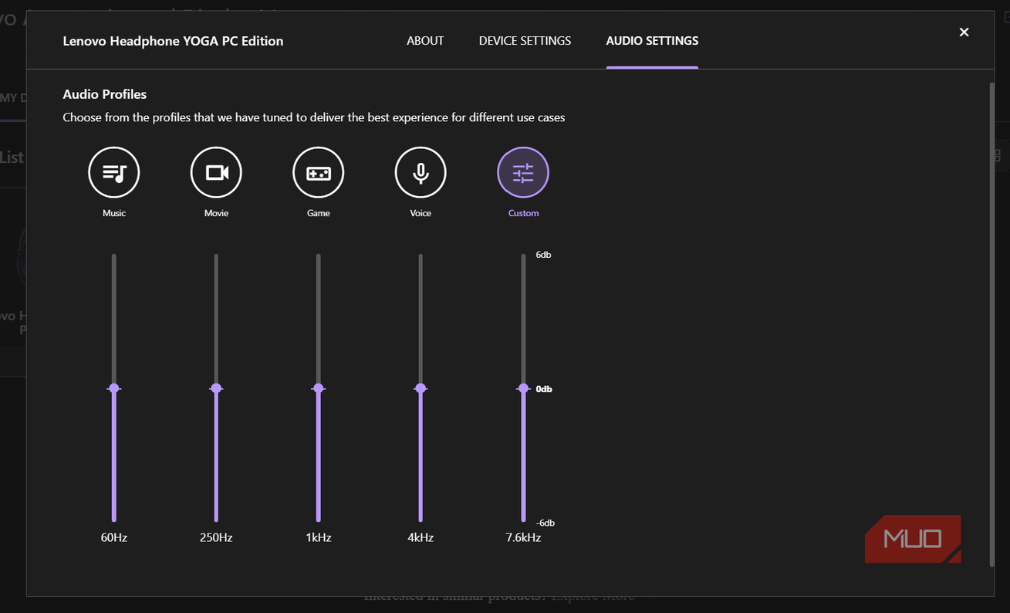Close the headphone settings dialog
The width and height of the screenshot is (1010, 613).
(964, 32)
